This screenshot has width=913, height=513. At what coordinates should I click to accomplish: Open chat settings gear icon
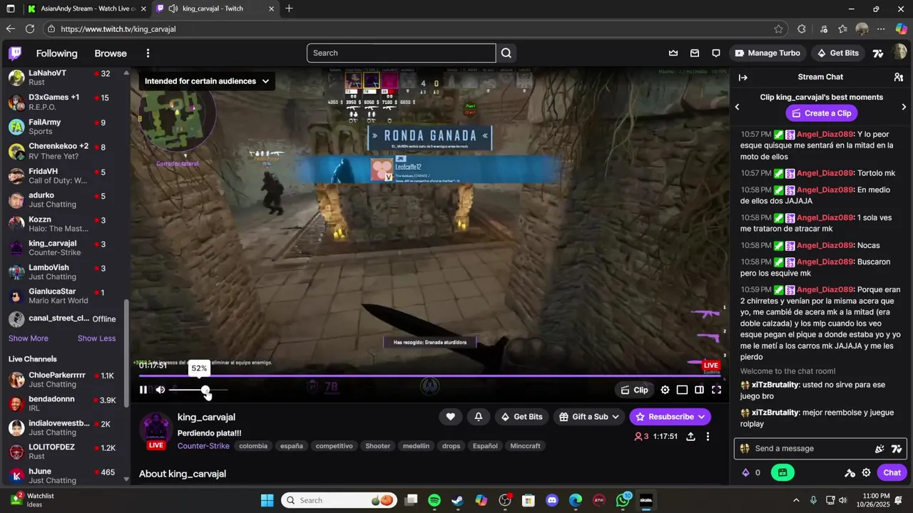click(x=866, y=472)
